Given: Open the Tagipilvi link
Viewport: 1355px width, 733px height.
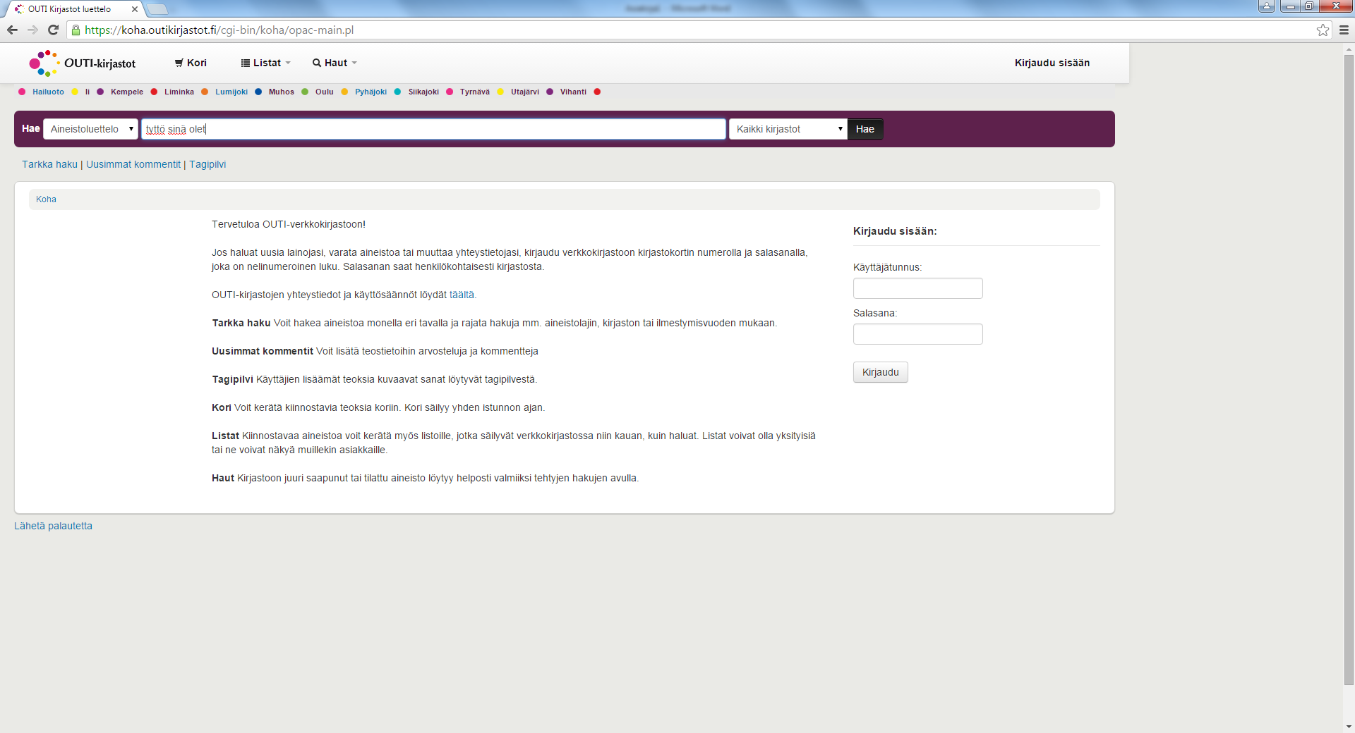Looking at the screenshot, I should click(207, 164).
